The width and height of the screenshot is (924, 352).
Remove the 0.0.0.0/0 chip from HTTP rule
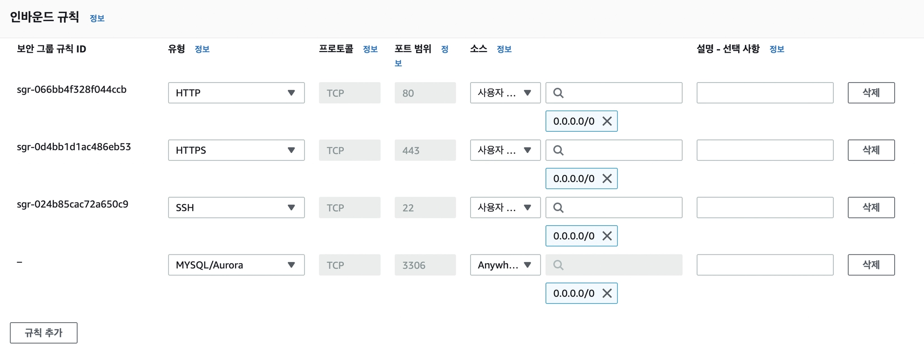tap(607, 121)
